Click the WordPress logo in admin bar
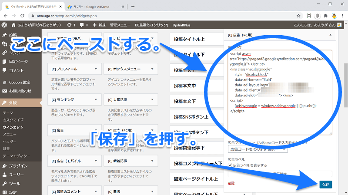 click(4, 25)
